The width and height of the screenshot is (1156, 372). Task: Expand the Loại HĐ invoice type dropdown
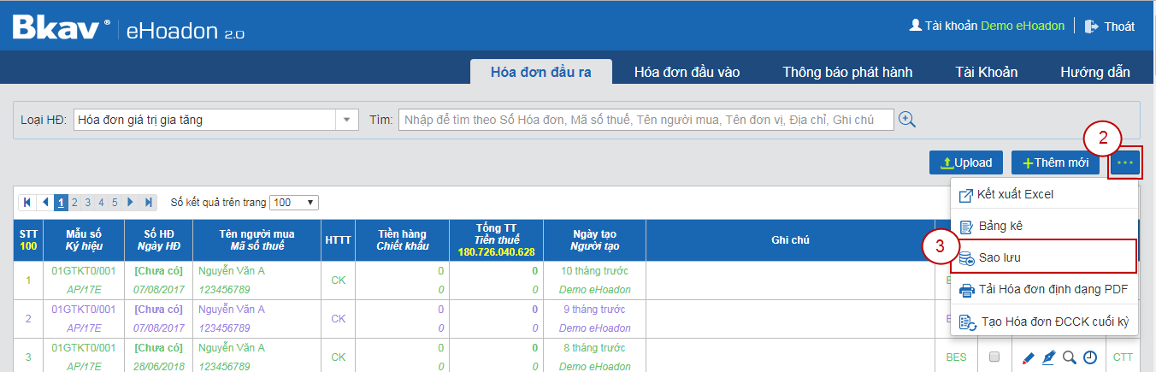click(346, 120)
